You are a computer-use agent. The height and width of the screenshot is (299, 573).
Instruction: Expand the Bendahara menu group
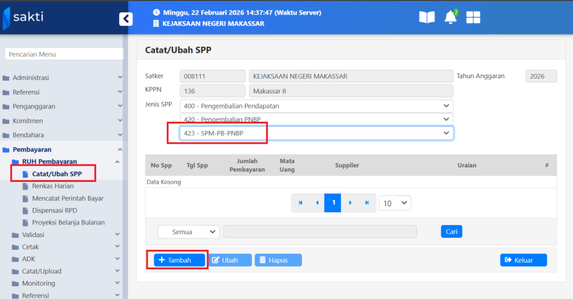point(61,135)
